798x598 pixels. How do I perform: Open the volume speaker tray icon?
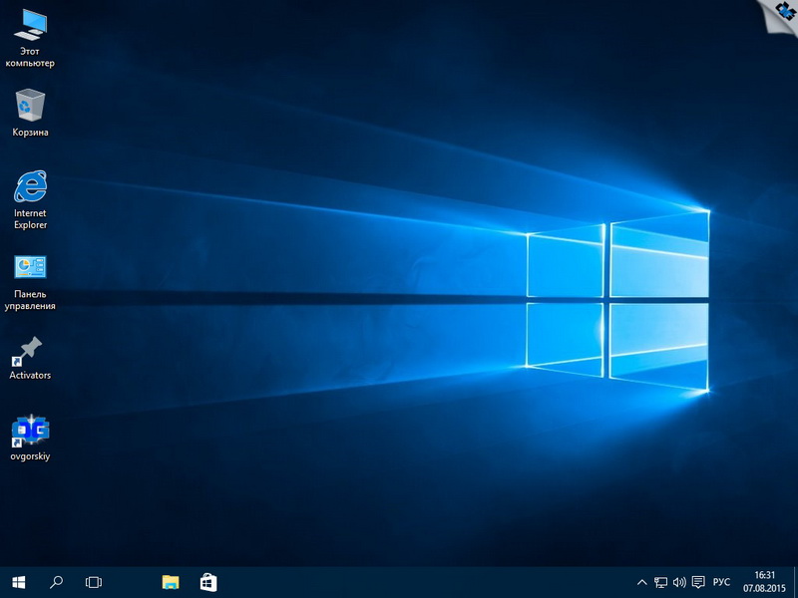click(x=679, y=582)
